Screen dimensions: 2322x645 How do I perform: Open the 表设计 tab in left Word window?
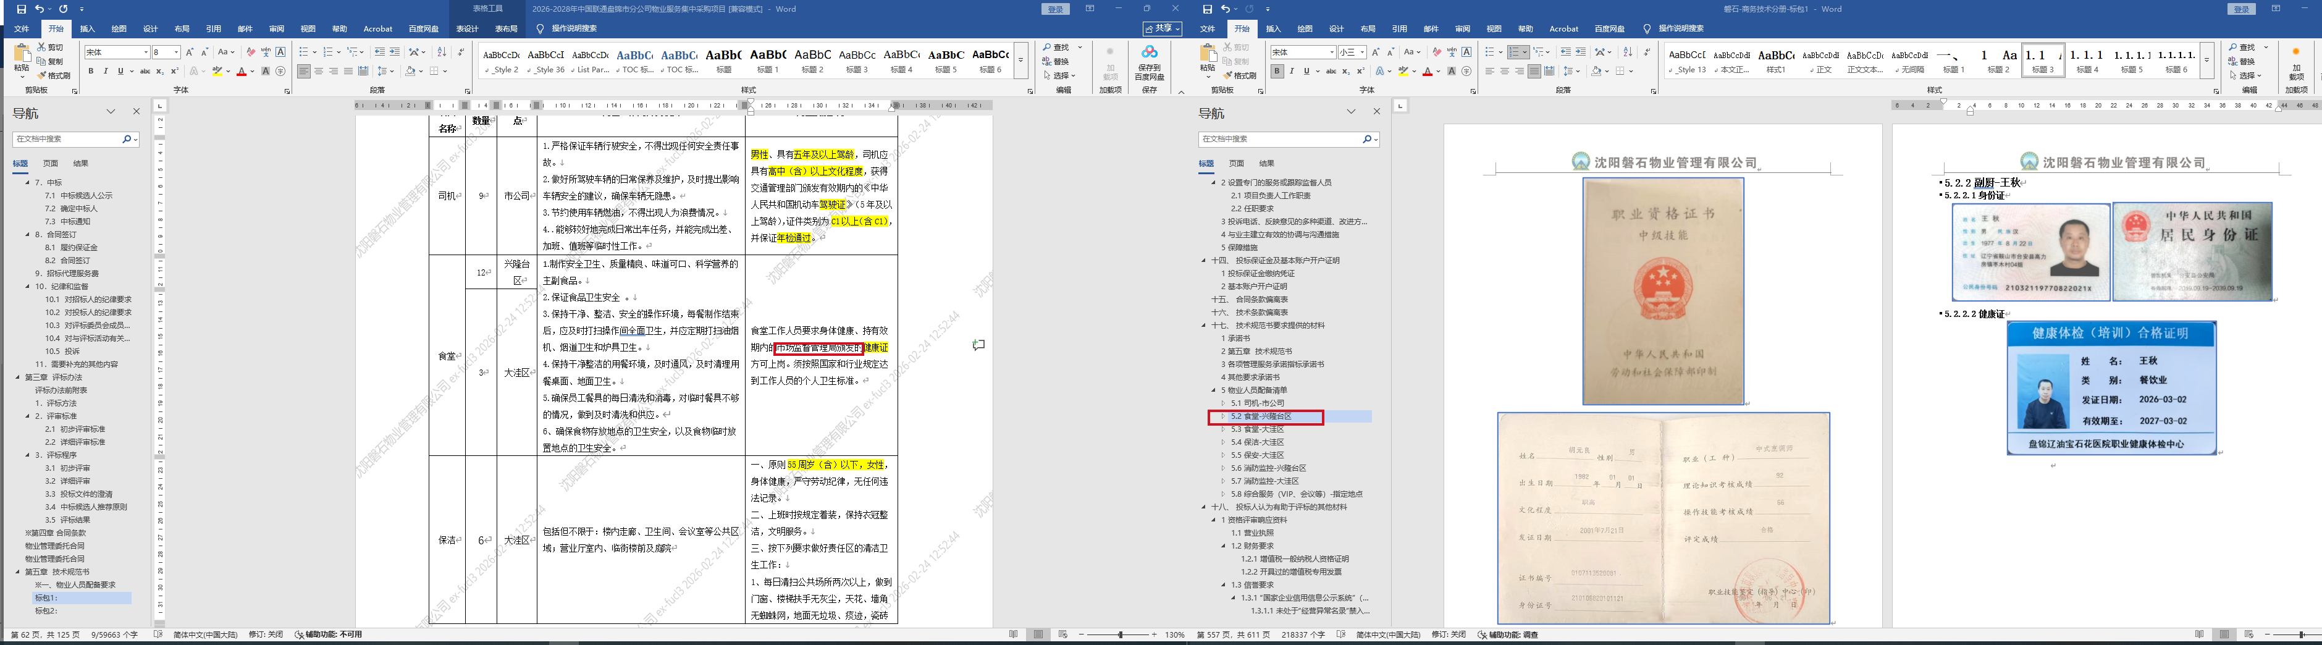pyautogui.click(x=467, y=29)
